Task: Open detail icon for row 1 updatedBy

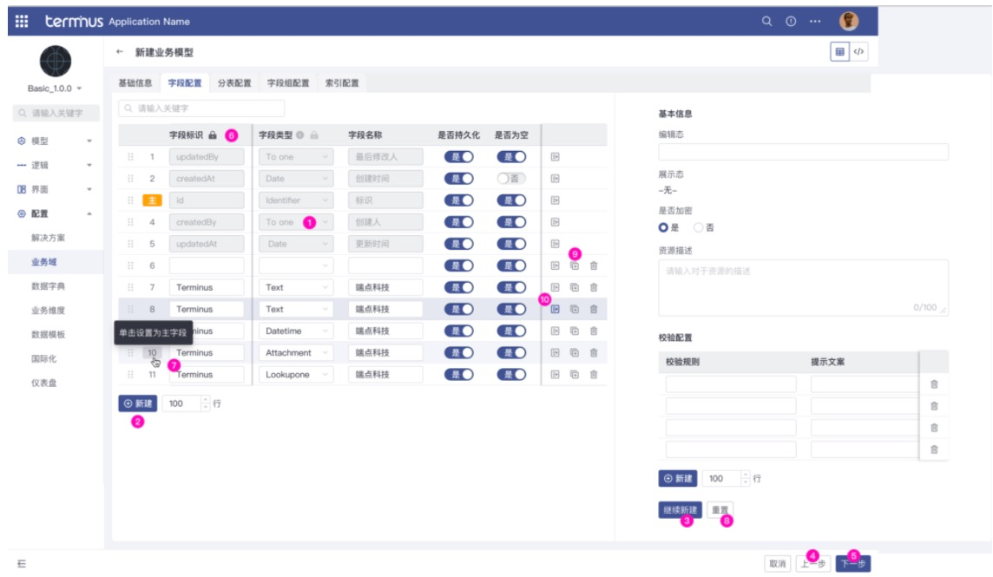Action: point(555,157)
